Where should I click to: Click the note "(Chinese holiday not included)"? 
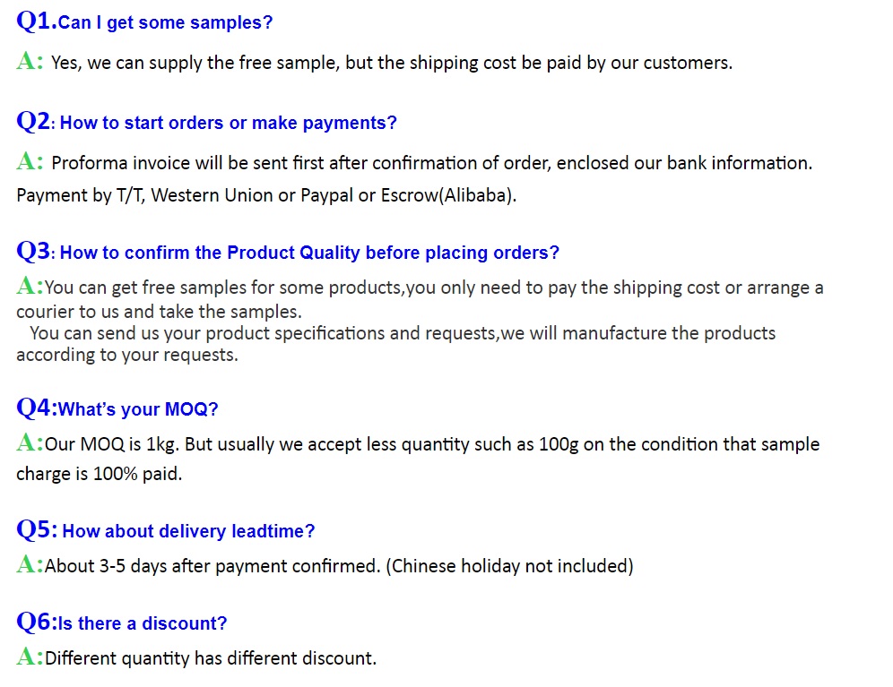click(x=509, y=566)
